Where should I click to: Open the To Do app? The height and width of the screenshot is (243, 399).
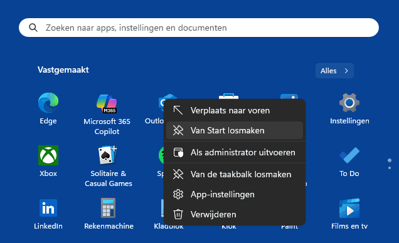[x=349, y=155]
